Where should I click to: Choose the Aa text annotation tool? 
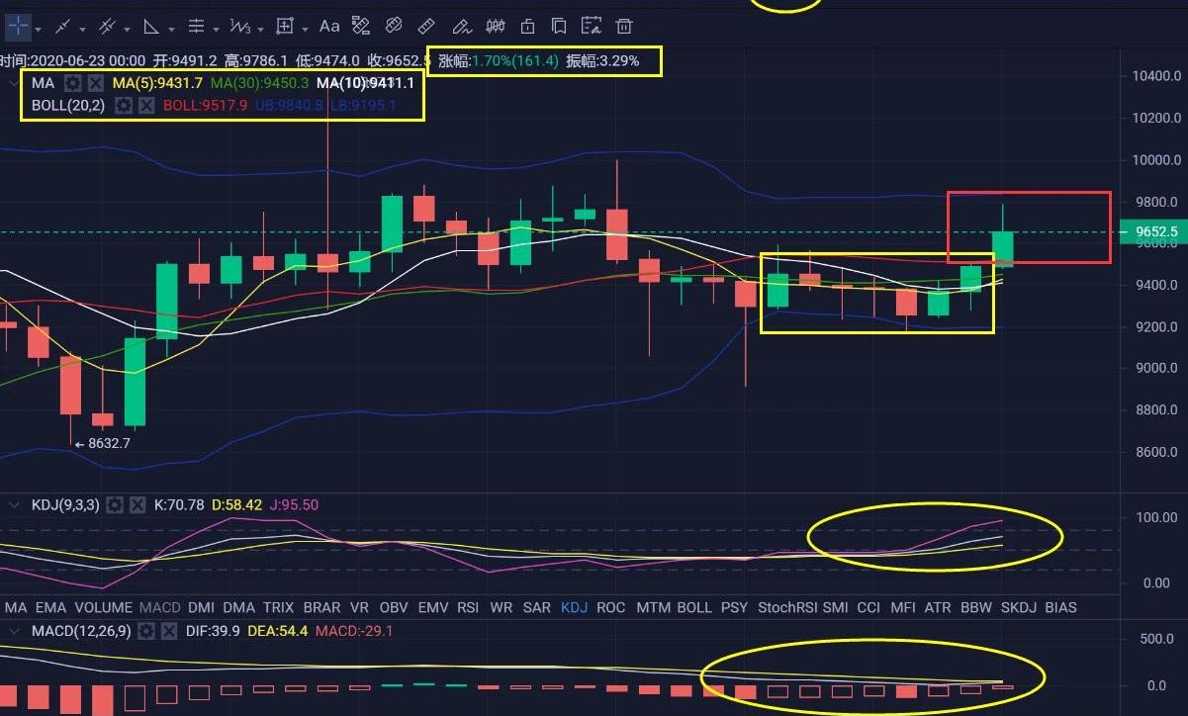pos(329,26)
